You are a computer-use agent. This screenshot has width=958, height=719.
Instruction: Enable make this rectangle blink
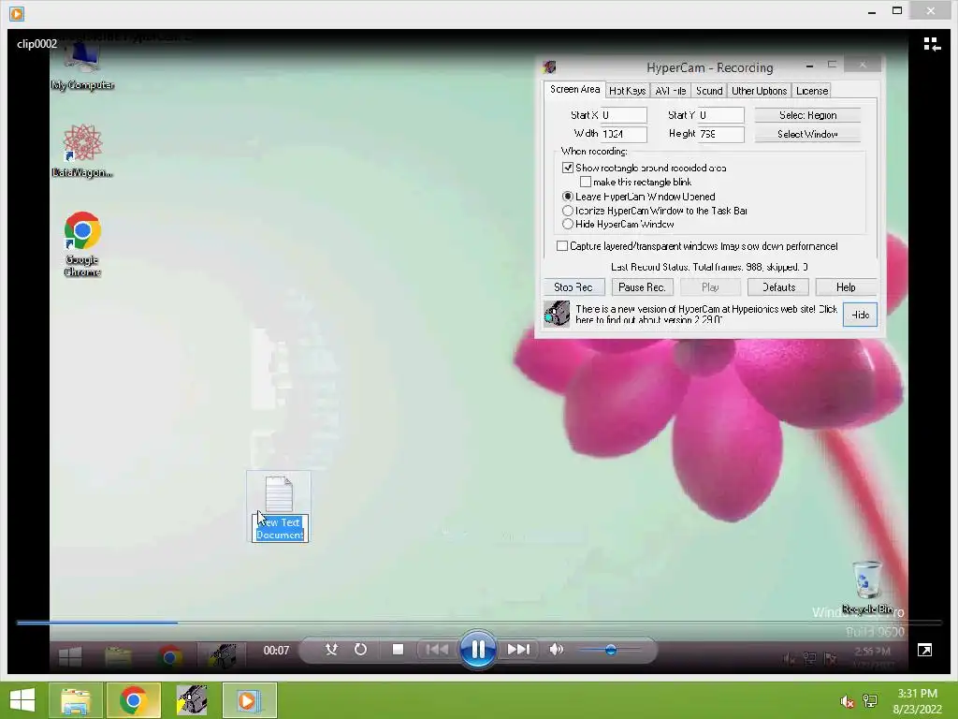(586, 182)
